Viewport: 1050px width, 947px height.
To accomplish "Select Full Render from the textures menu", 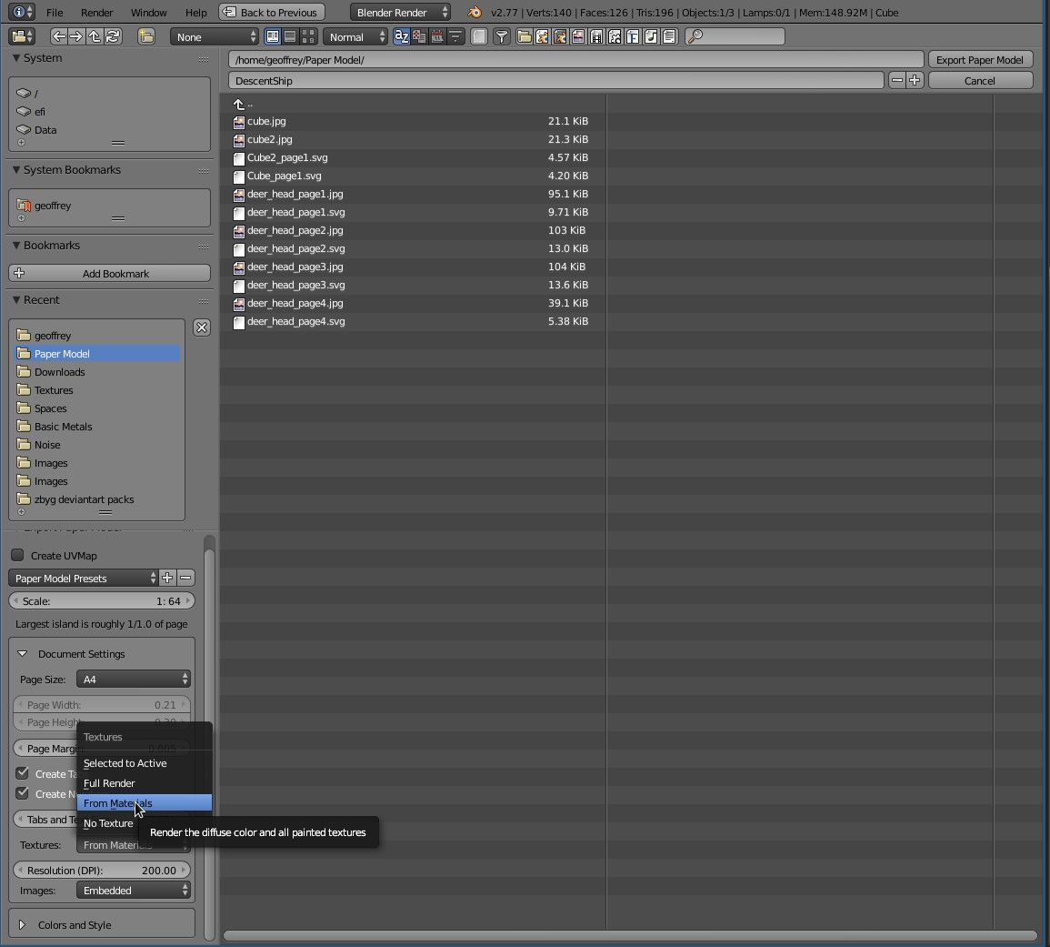I will [110, 782].
